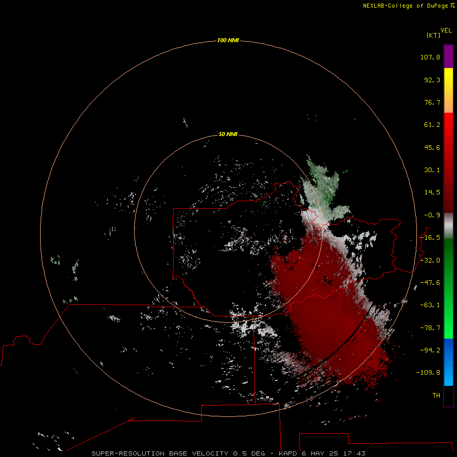This screenshot has height=457, width=457.
Task: Click the 107.8 legend value
Action: pos(430,57)
